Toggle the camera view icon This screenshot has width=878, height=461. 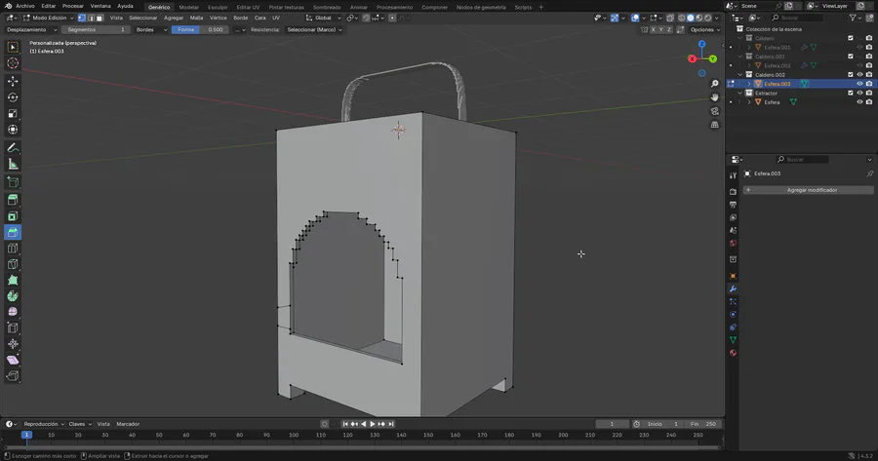coord(715,111)
